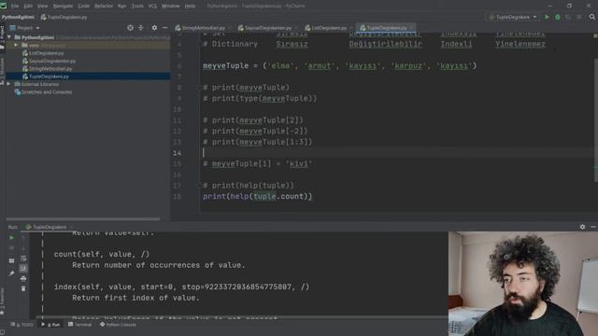Click the Favorites tool window side tab
The width and height of the screenshot is (598, 336).
(x=2, y=301)
